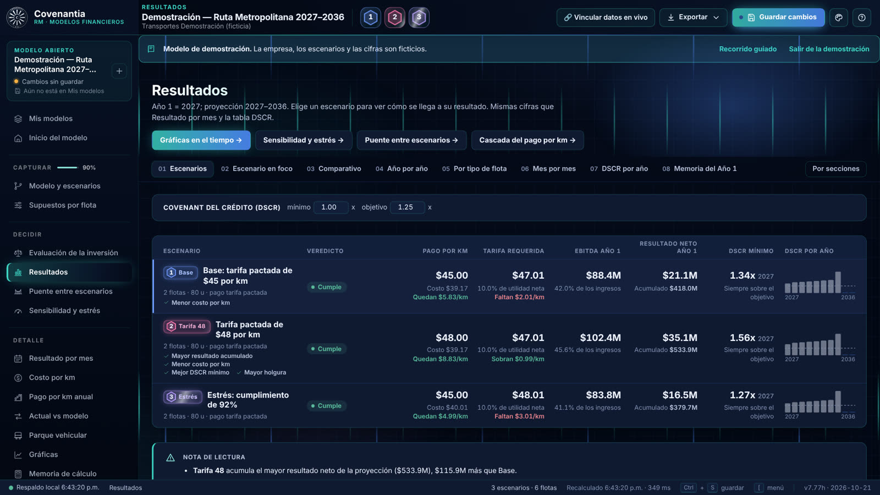880x495 pixels.
Task: Open Pago por km anual
Action: pos(69,397)
